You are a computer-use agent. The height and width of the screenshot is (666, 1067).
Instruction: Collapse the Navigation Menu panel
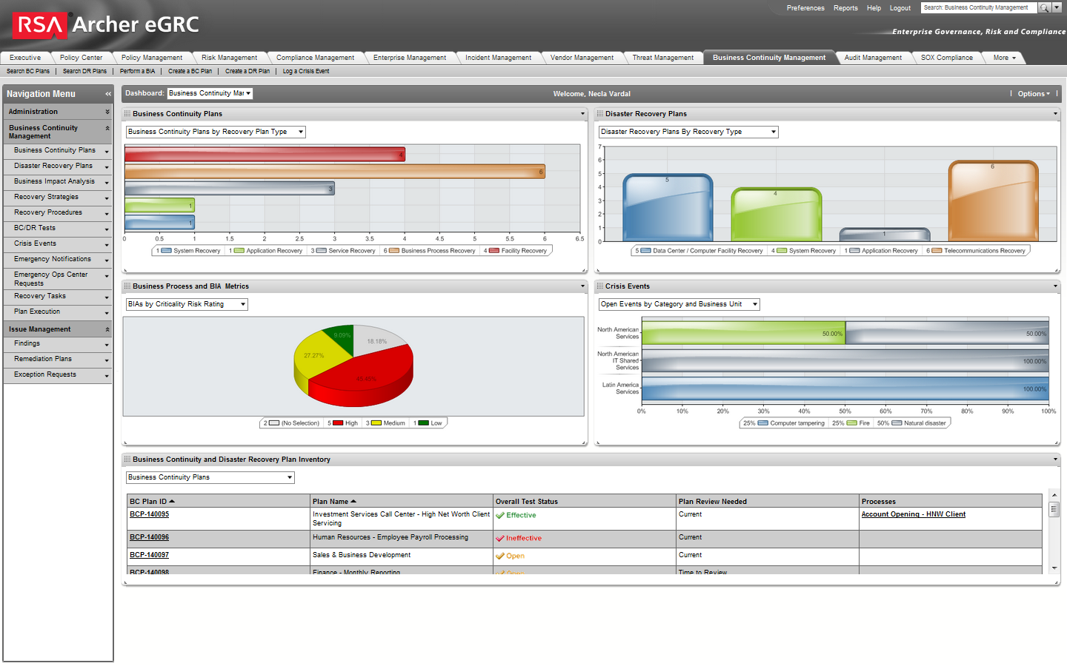[108, 94]
